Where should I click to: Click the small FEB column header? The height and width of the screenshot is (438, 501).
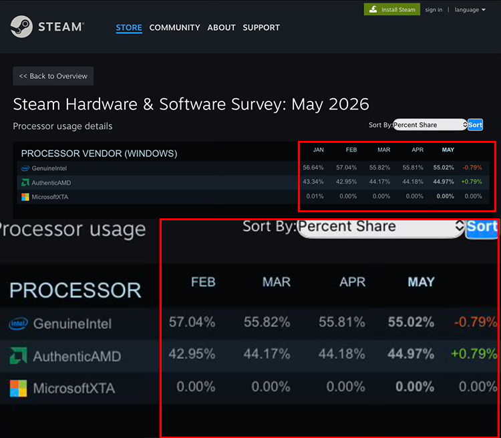351,150
